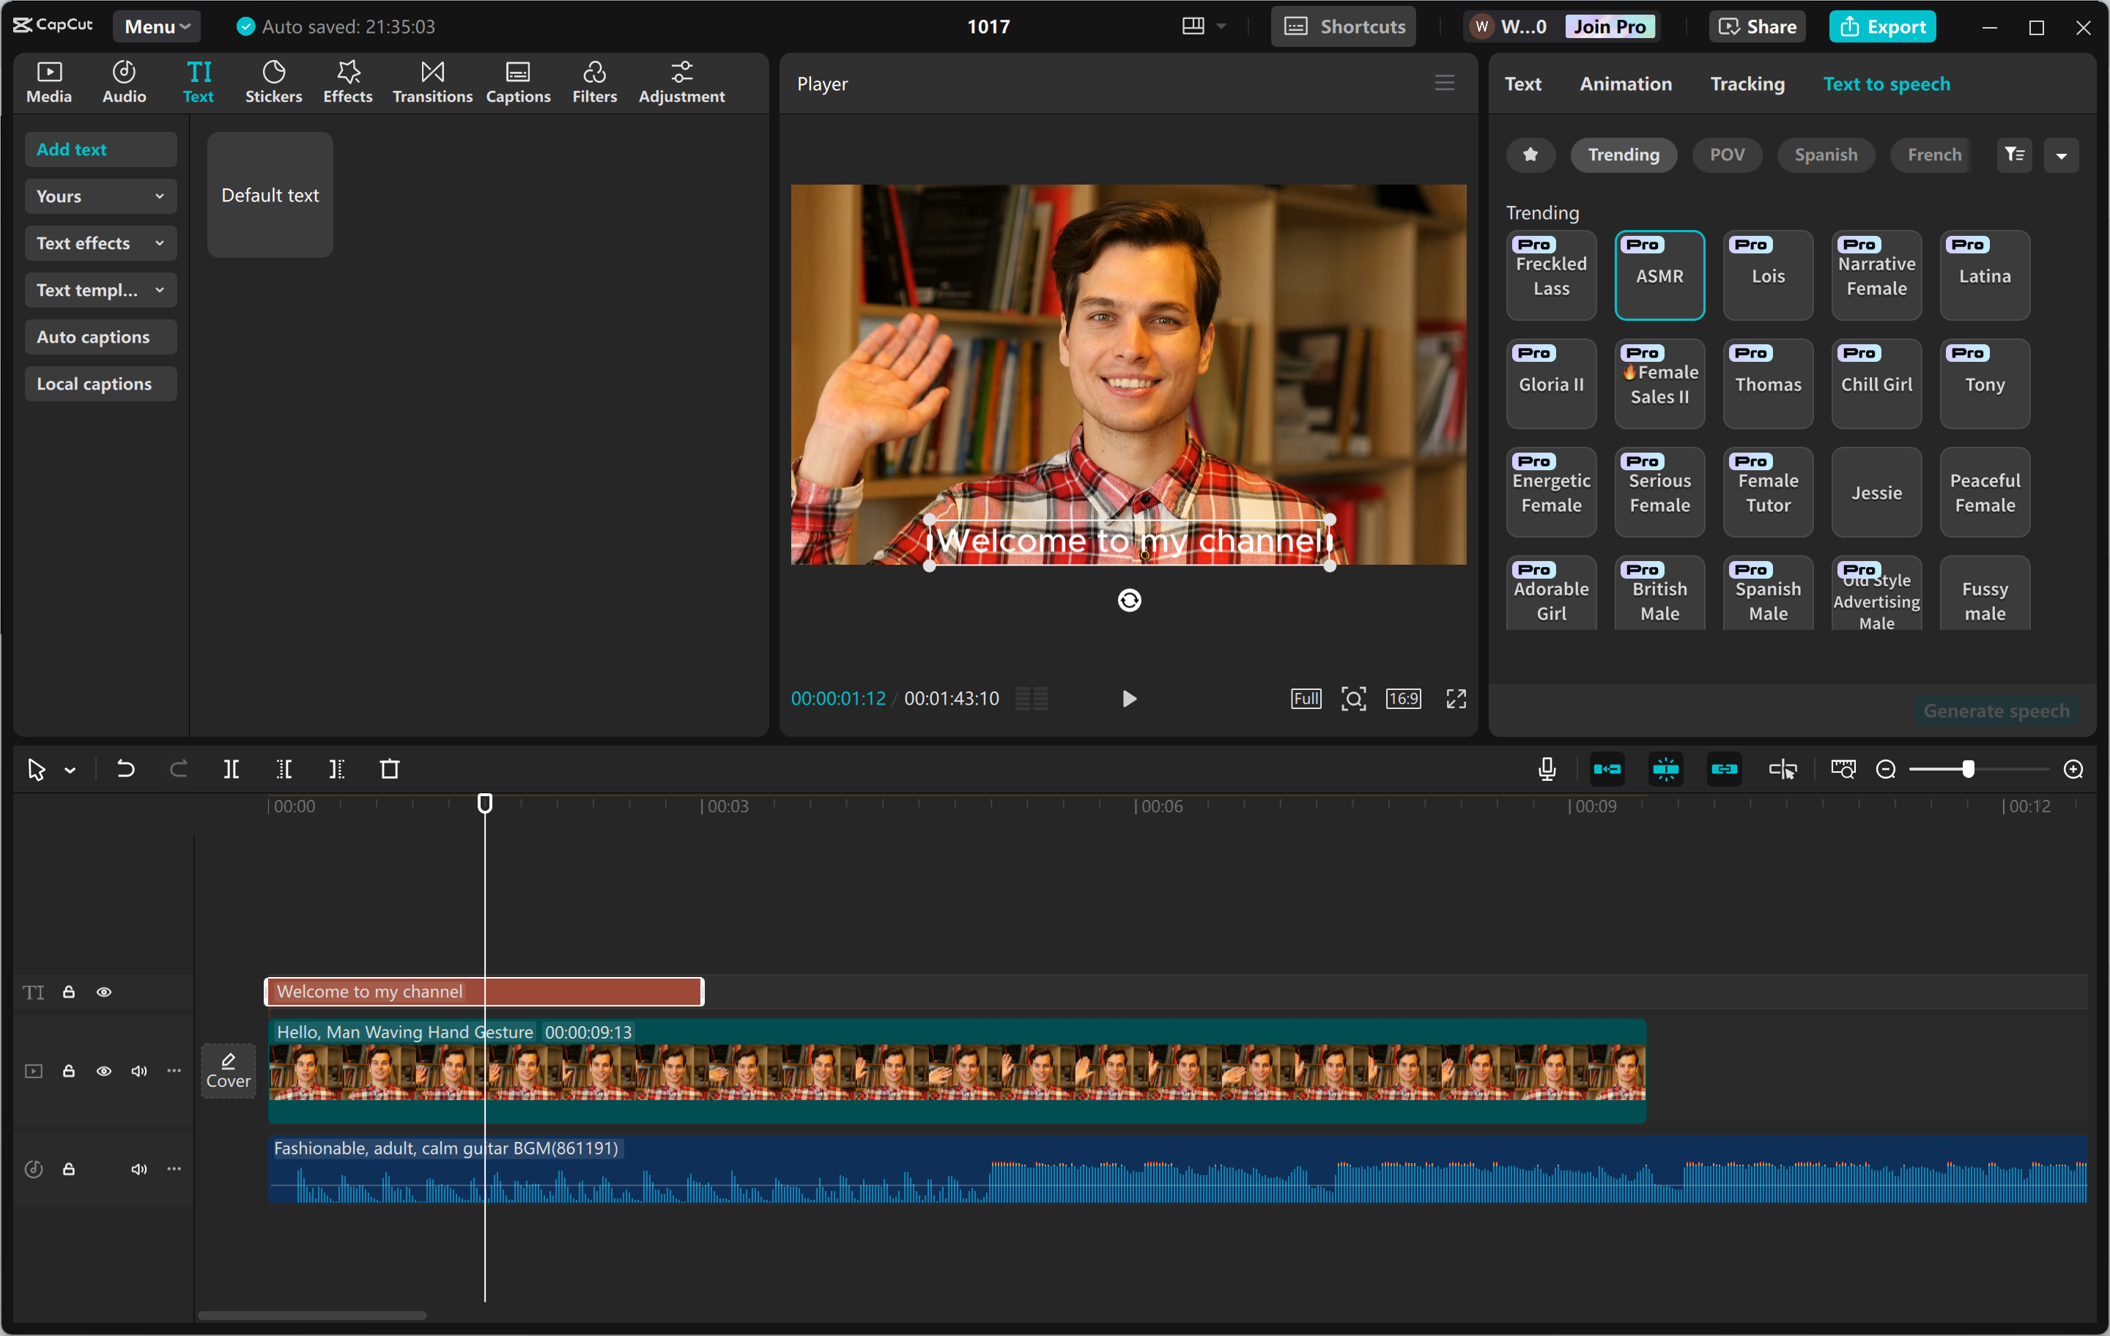The height and width of the screenshot is (1336, 2110).
Task: Open the Tracking tab
Action: (1747, 83)
